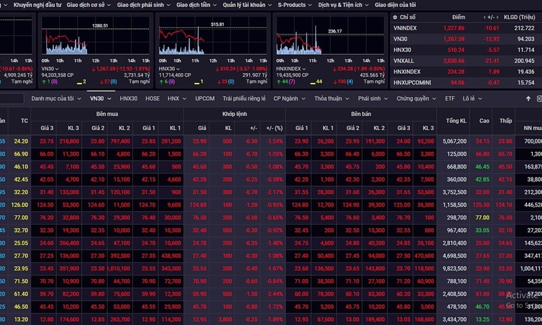Image resolution: width=542 pixels, height=325 pixels.
Task: Click the HNX30 intraday chart thumbnail
Action: pyautogui.click(x=212, y=36)
